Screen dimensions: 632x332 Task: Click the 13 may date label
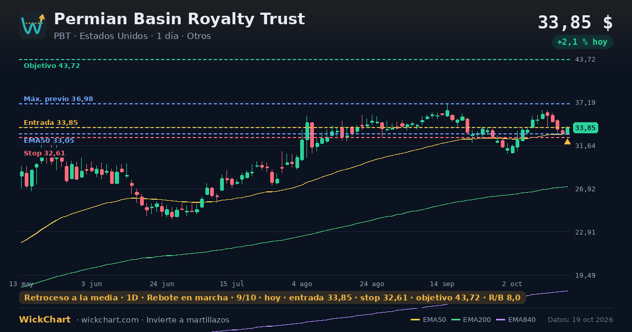[x=21, y=284]
